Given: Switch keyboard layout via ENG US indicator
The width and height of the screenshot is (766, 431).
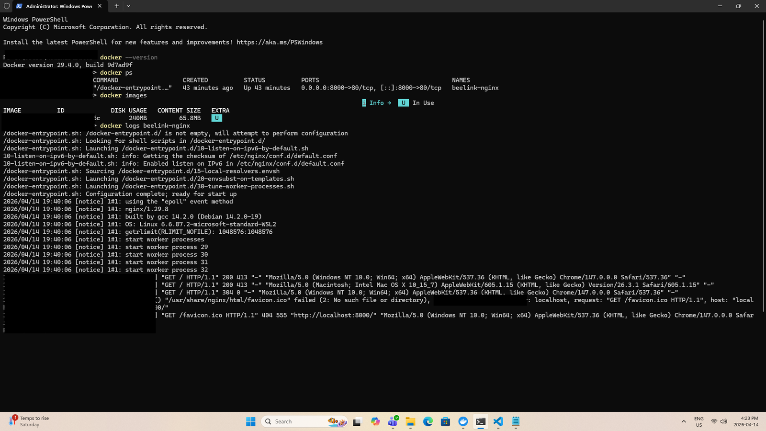Looking at the screenshot, I should (698, 421).
